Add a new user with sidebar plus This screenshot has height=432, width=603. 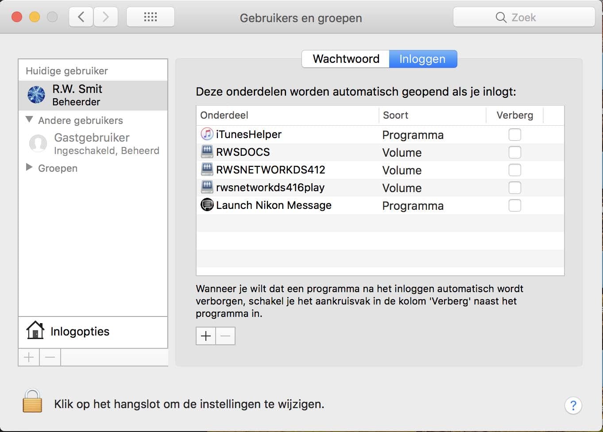(29, 357)
